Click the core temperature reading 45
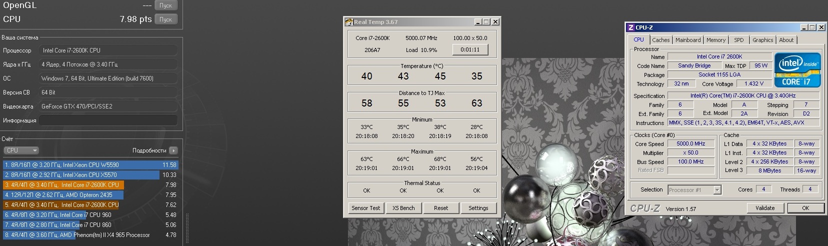Image resolution: width=828 pixels, height=246 pixels. (440, 76)
